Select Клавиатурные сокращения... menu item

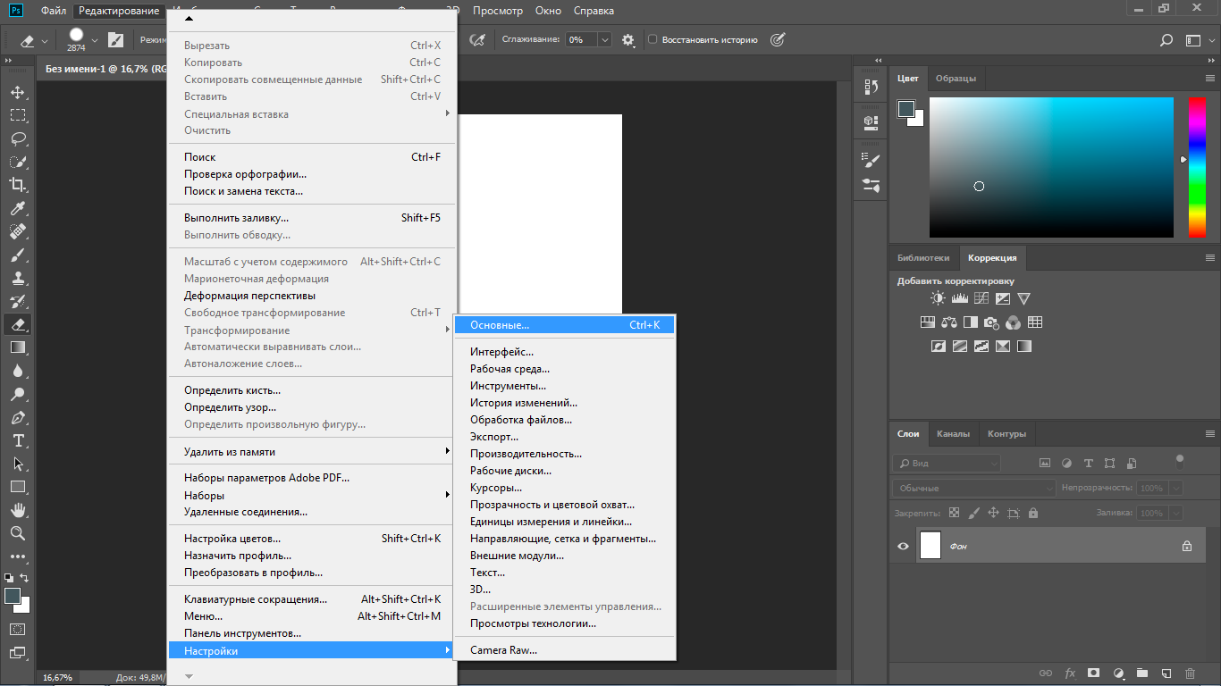pyautogui.click(x=312, y=599)
